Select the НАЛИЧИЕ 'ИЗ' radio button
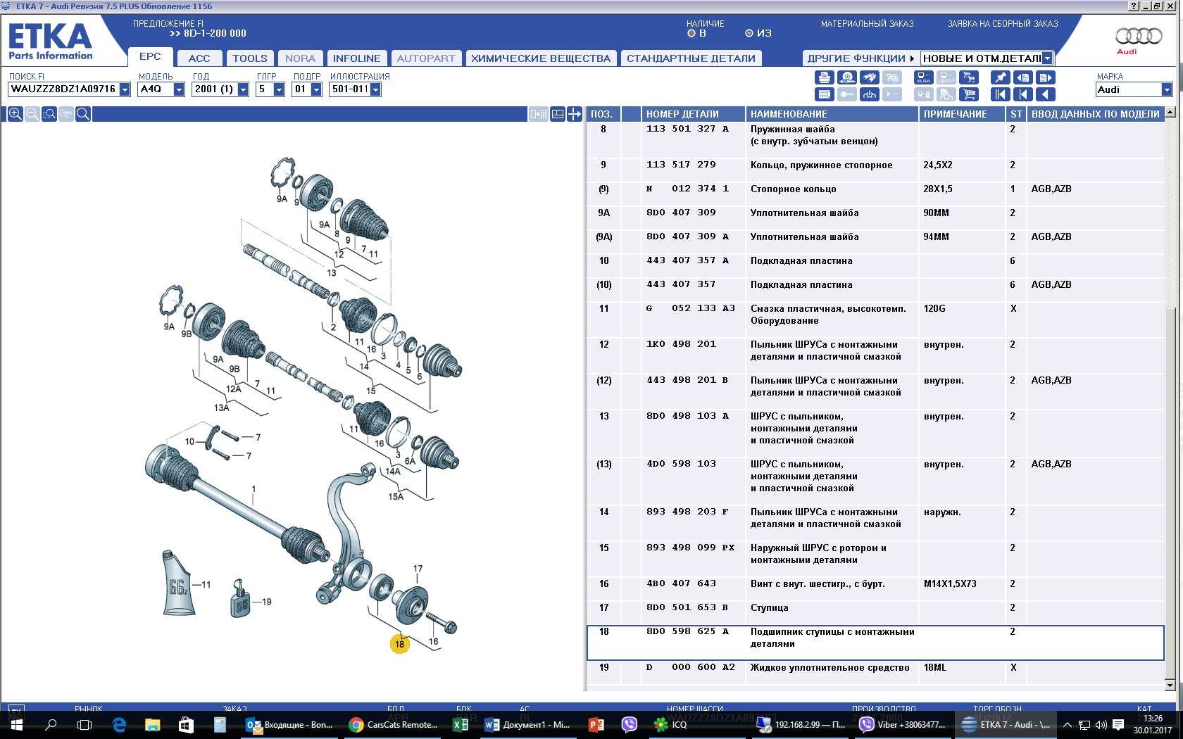Screen dimensions: 1183x739 (x=749, y=33)
